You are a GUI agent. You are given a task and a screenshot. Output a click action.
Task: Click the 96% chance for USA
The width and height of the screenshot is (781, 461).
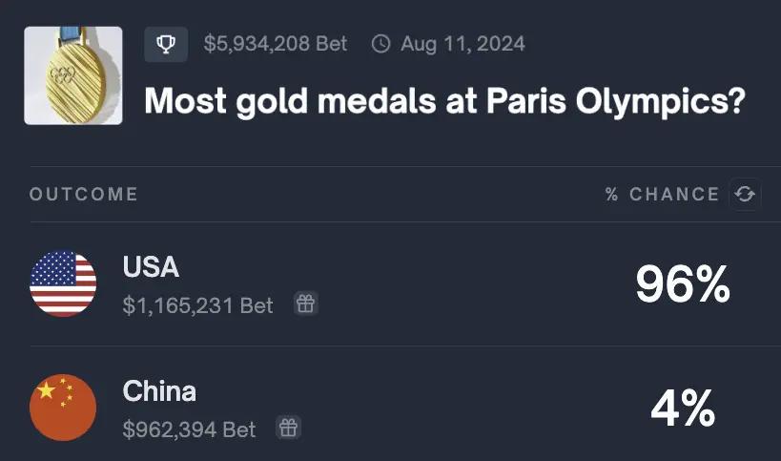pos(683,284)
